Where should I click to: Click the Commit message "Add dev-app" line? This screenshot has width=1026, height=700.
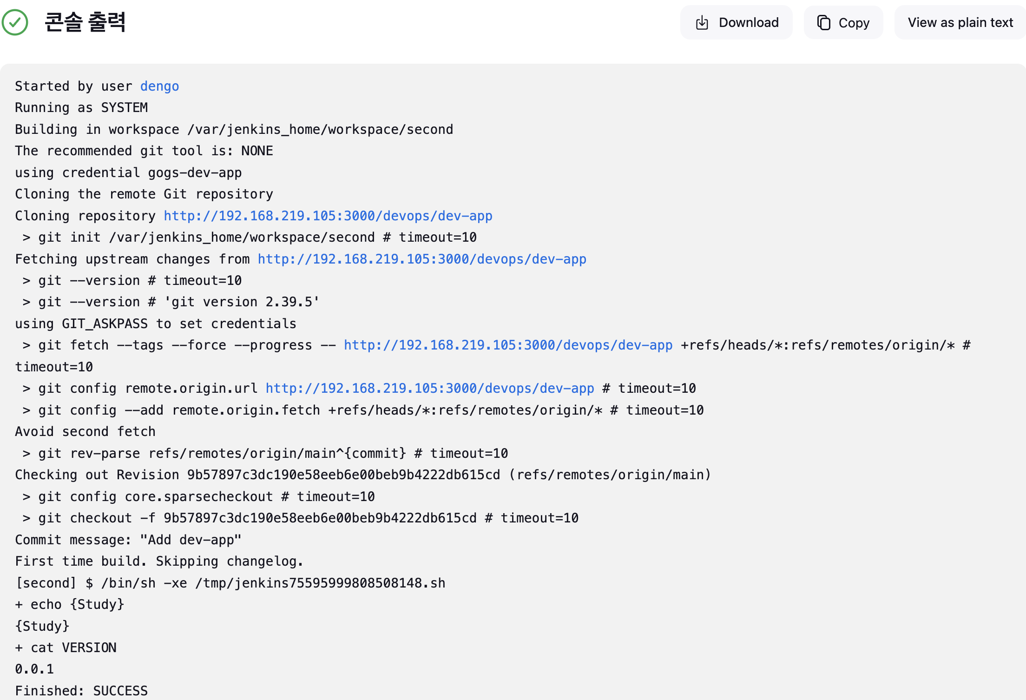tap(128, 540)
